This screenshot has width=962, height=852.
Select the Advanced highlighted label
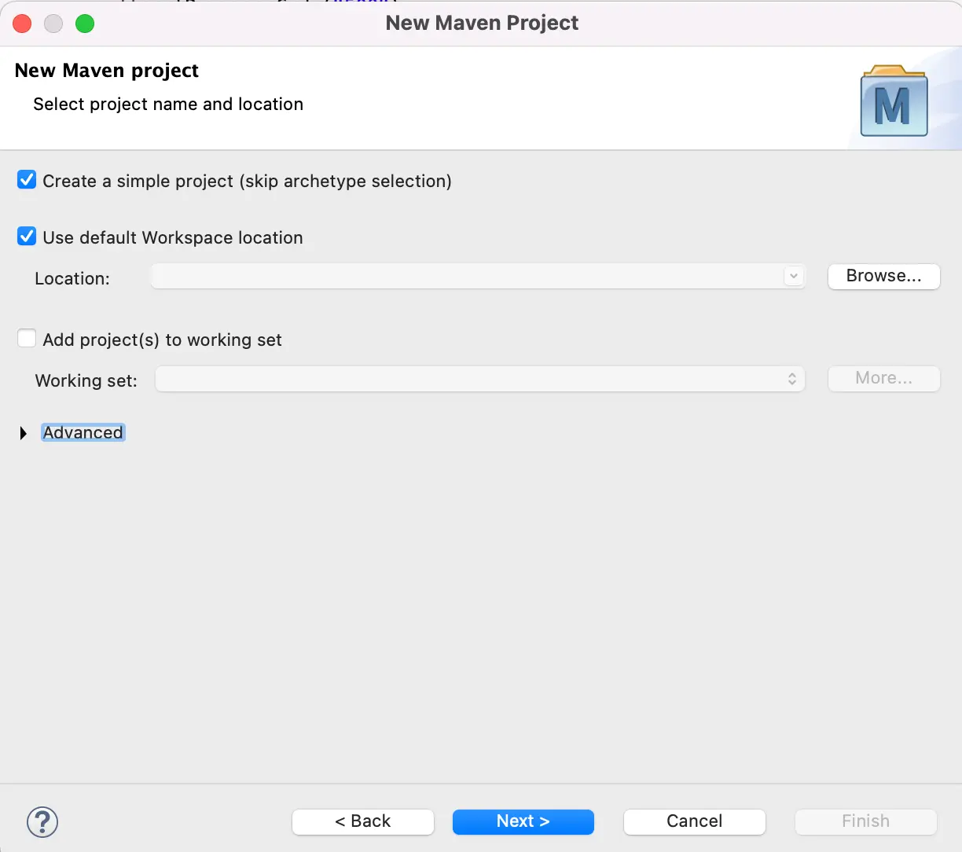click(83, 432)
